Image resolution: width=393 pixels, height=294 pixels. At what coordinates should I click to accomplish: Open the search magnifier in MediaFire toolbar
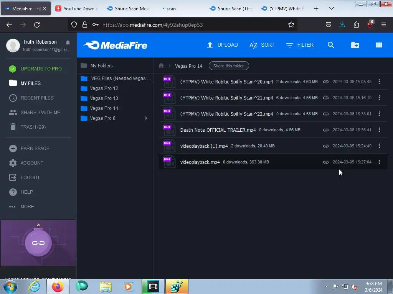click(x=331, y=45)
